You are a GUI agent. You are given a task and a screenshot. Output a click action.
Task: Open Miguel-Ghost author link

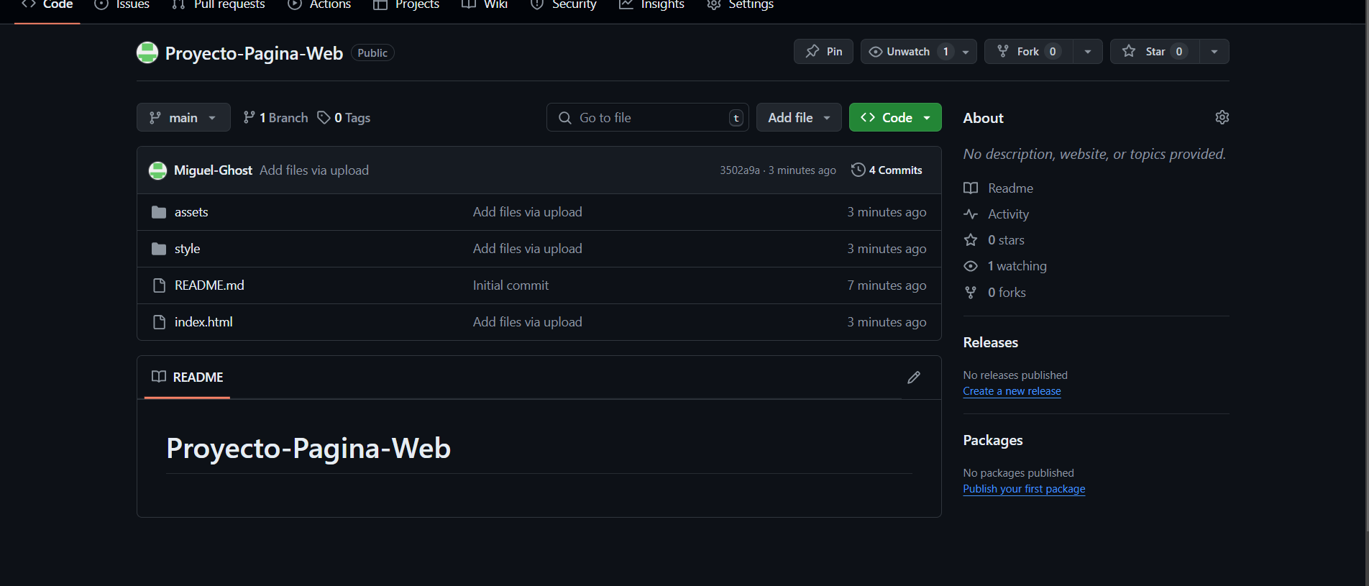tap(213, 170)
